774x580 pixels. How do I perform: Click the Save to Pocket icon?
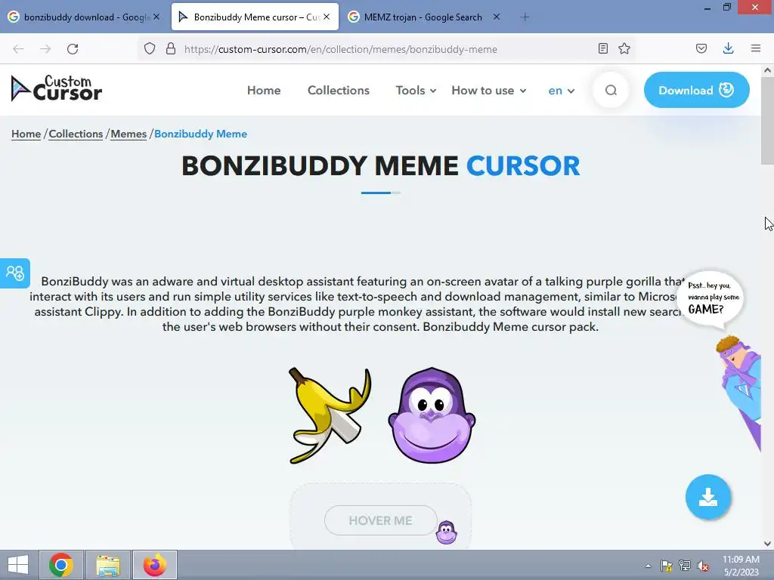[701, 48]
